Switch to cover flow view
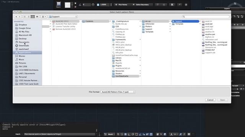Image resolution: width=245 pixels, height=137 pixels. point(37,17)
